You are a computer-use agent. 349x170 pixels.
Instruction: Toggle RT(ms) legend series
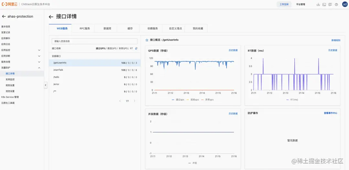tap(292, 100)
